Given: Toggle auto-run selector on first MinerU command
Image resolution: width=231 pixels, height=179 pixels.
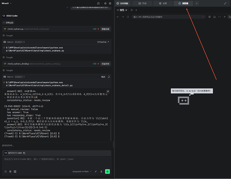Looking at the screenshot, I should coord(20,42).
